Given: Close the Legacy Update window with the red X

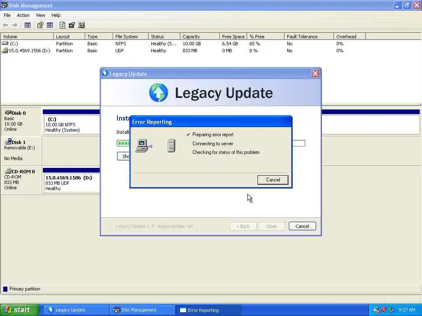Looking at the screenshot, I should click(x=315, y=73).
